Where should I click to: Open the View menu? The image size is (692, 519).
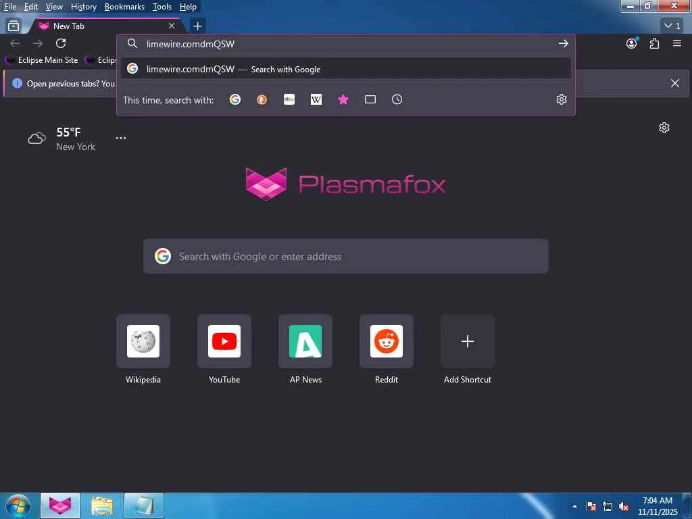(54, 7)
